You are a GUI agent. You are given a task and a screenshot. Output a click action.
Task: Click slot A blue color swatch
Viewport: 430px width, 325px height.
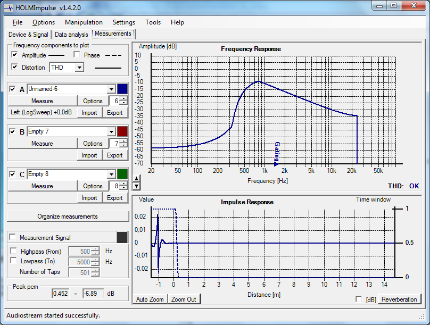point(122,89)
